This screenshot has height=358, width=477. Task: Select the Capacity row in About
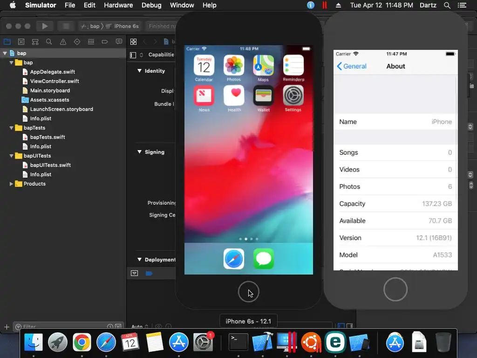click(395, 204)
